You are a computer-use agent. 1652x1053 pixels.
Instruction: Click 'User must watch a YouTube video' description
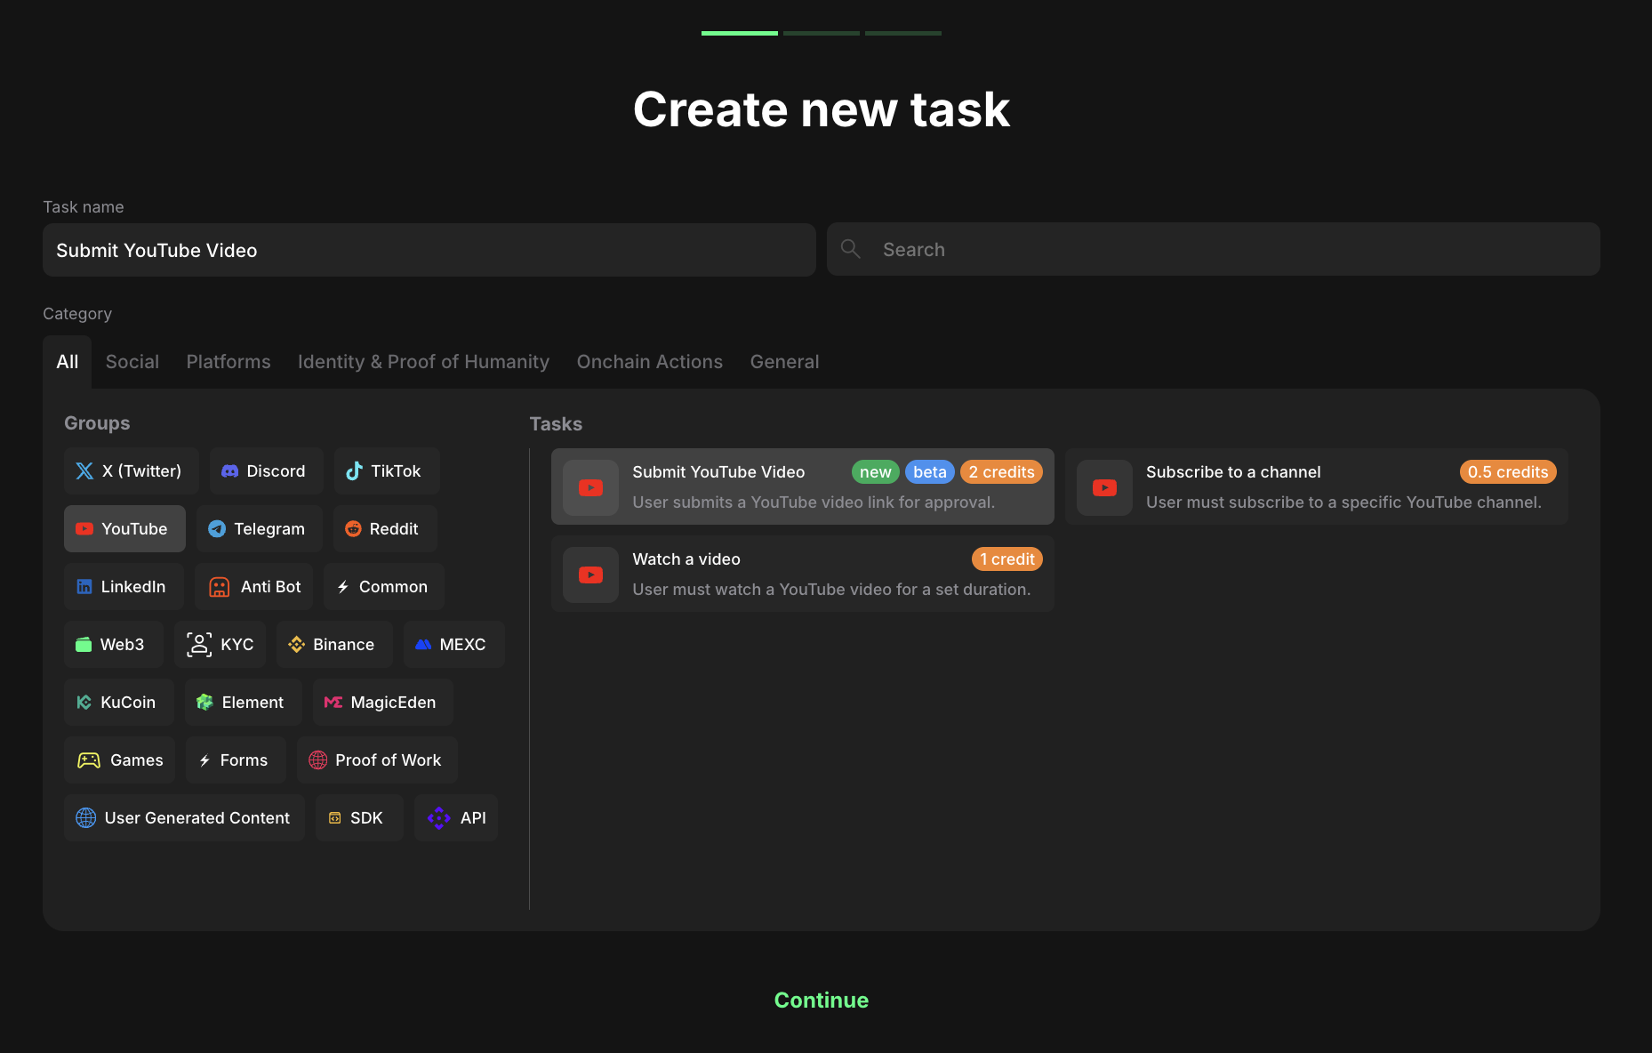(x=831, y=590)
